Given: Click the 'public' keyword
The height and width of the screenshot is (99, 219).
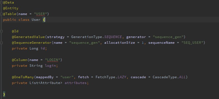Looking at the screenshot, I should [10, 20].
